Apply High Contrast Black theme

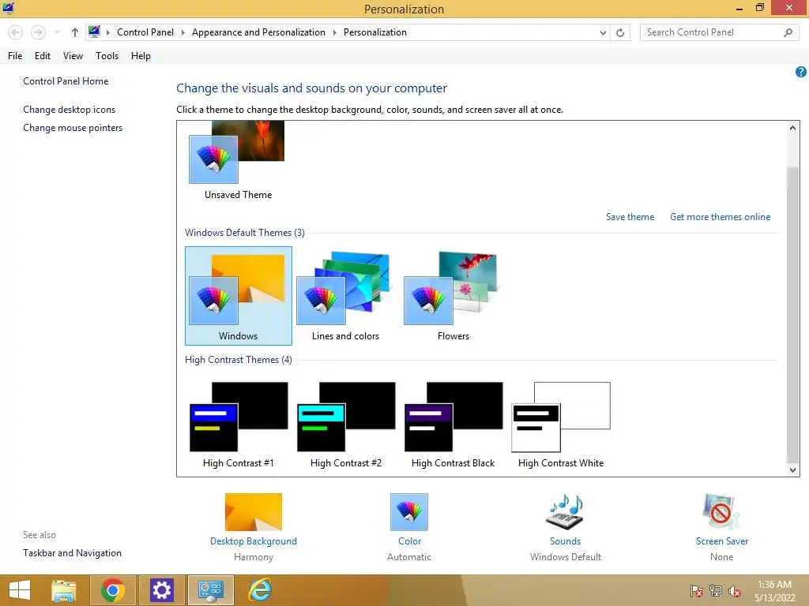point(453,425)
